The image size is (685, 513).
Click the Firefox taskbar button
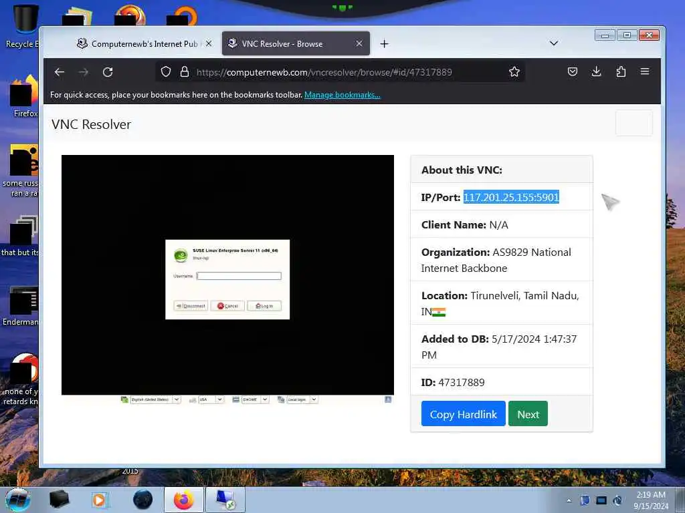point(184,500)
